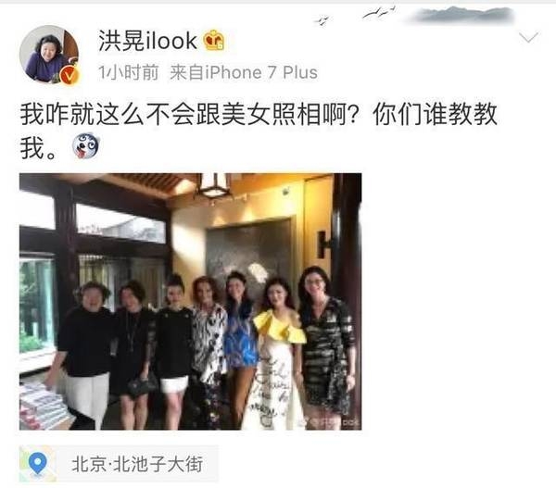The image size is (556, 488).
Task: Click the dog emoji in the post
Action: coord(85,145)
